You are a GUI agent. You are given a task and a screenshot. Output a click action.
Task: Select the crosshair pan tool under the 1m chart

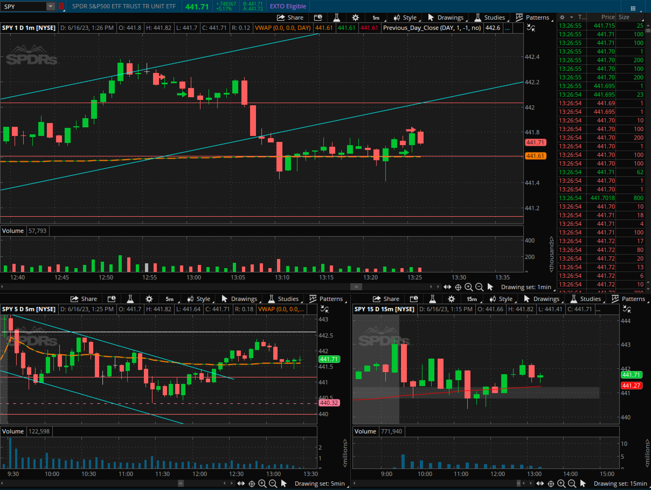coord(458,287)
